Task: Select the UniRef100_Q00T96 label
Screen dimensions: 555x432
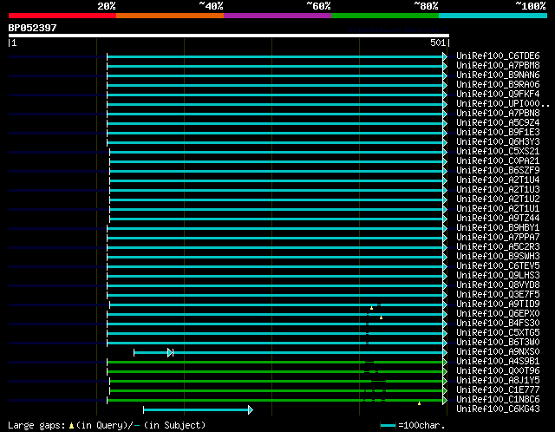Action: pyautogui.click(x=498, y=371)
